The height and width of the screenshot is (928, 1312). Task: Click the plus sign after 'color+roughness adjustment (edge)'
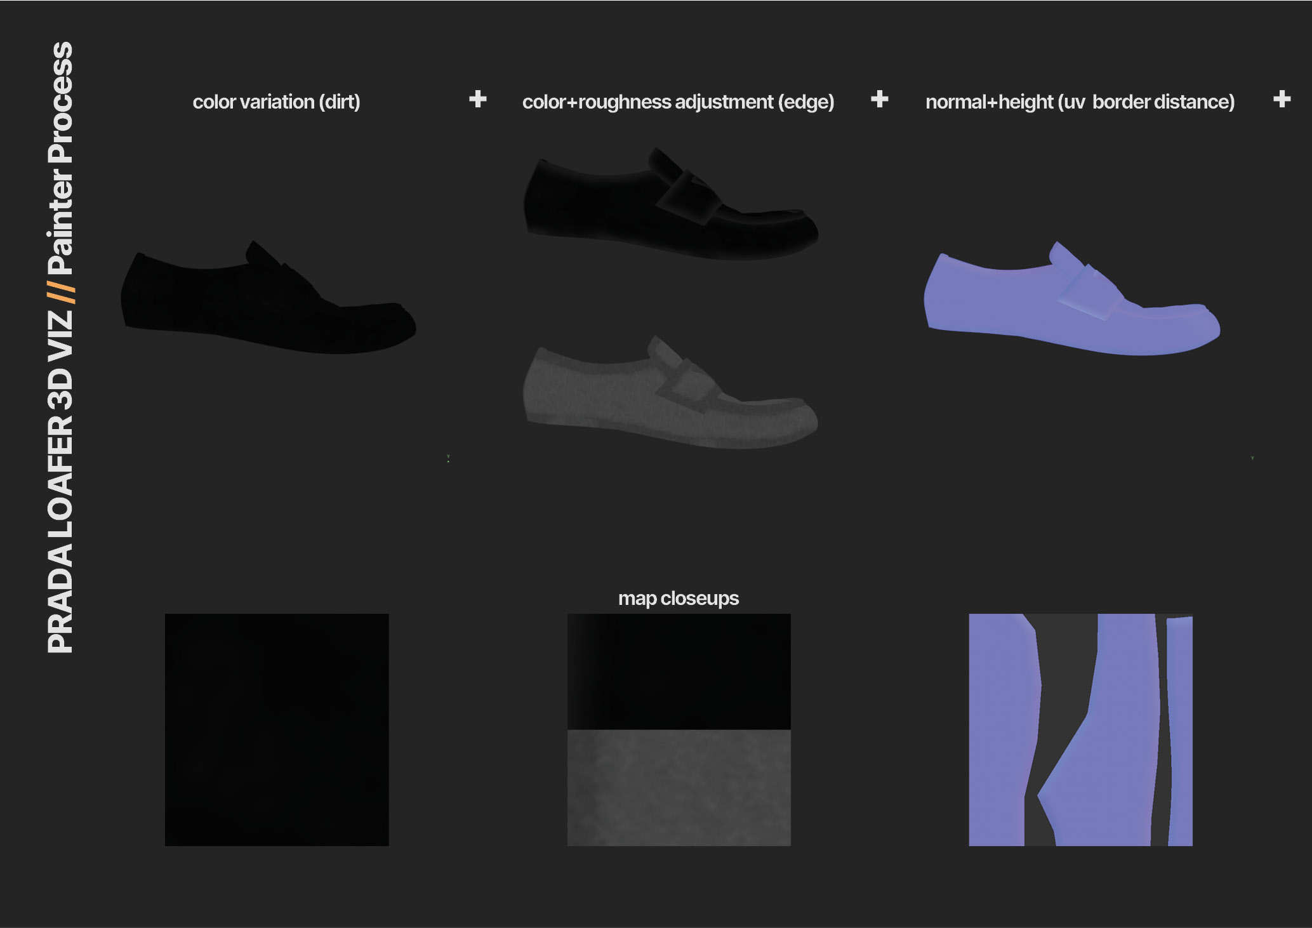tap(880, 99)
